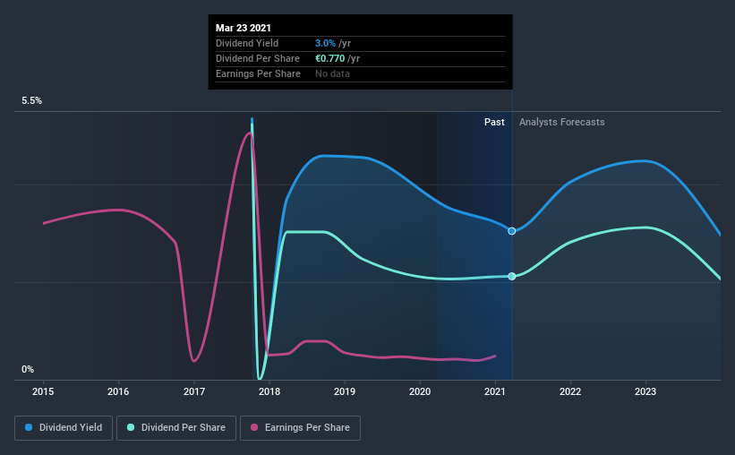Click the 3.0% dividend yield value
735x455 pixels.
(325, 43)
